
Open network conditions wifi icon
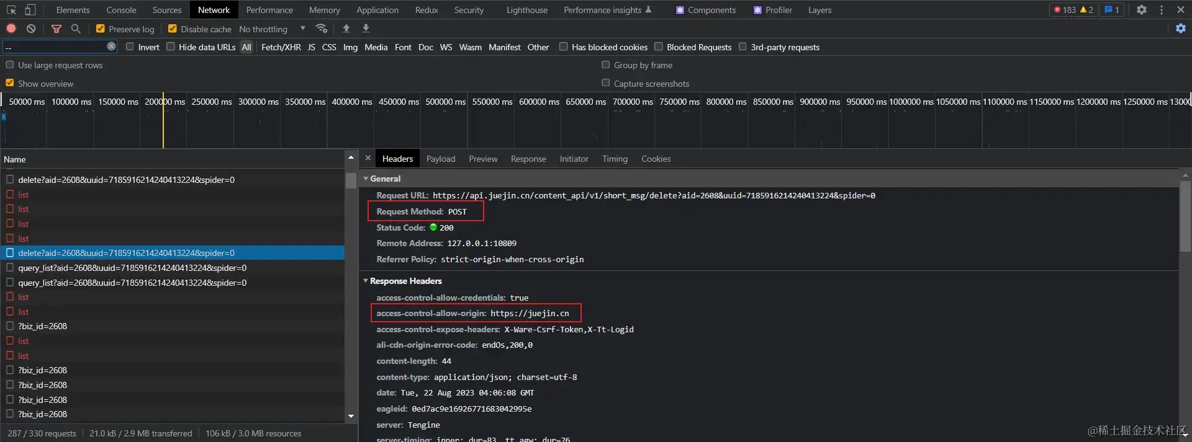tap(322, 29)
